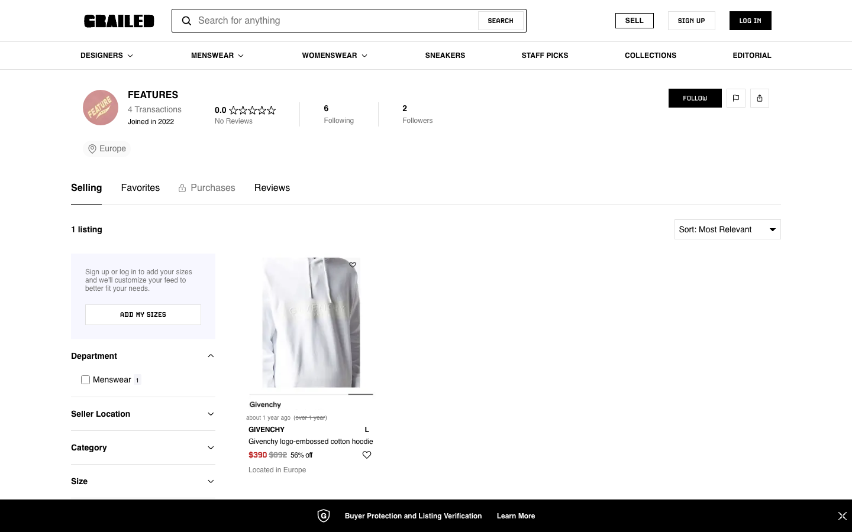Image resolution: width=852 pixels, height=532 pixels.
Task: Tick the Menswear department checkbox
Action: click(x=86, y=380)
